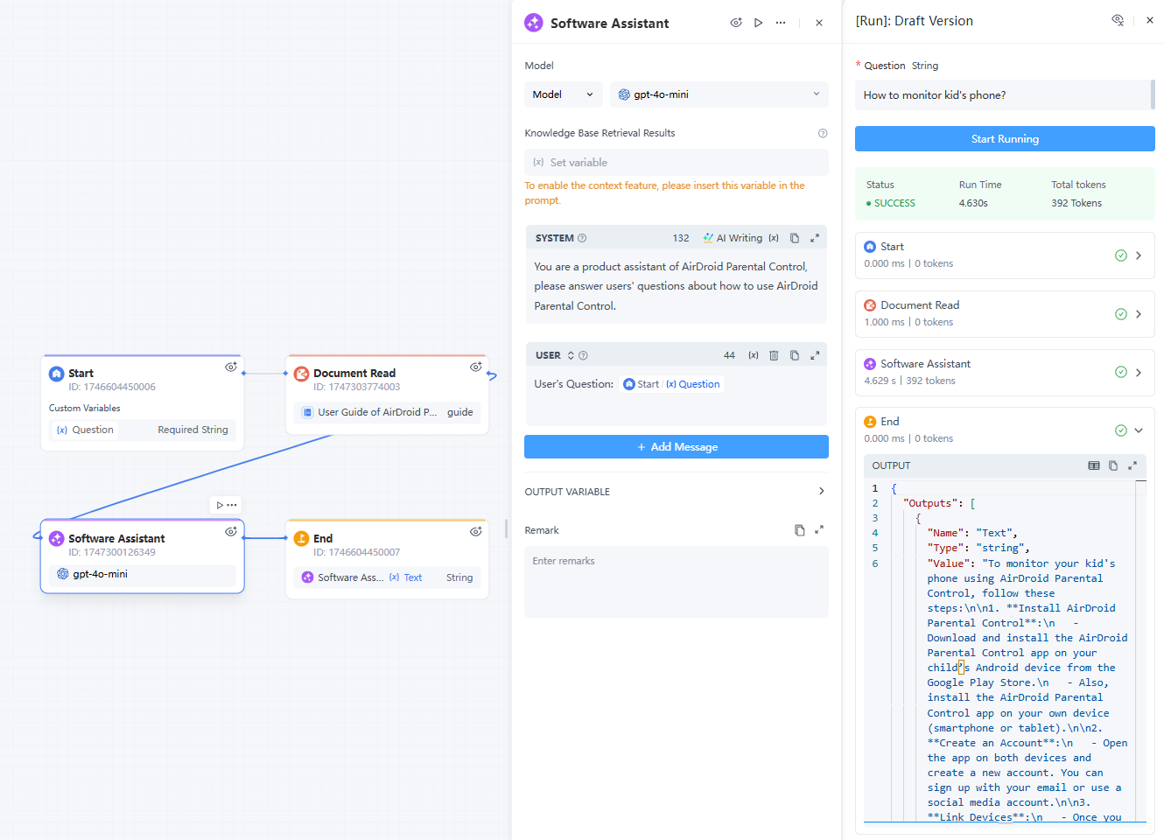
Task: Click the Add Message button
Action: coord(677,446)
